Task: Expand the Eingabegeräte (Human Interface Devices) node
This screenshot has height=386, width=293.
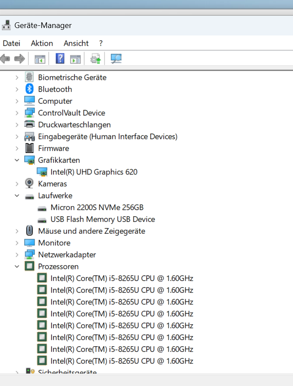Action: [17, 137]
